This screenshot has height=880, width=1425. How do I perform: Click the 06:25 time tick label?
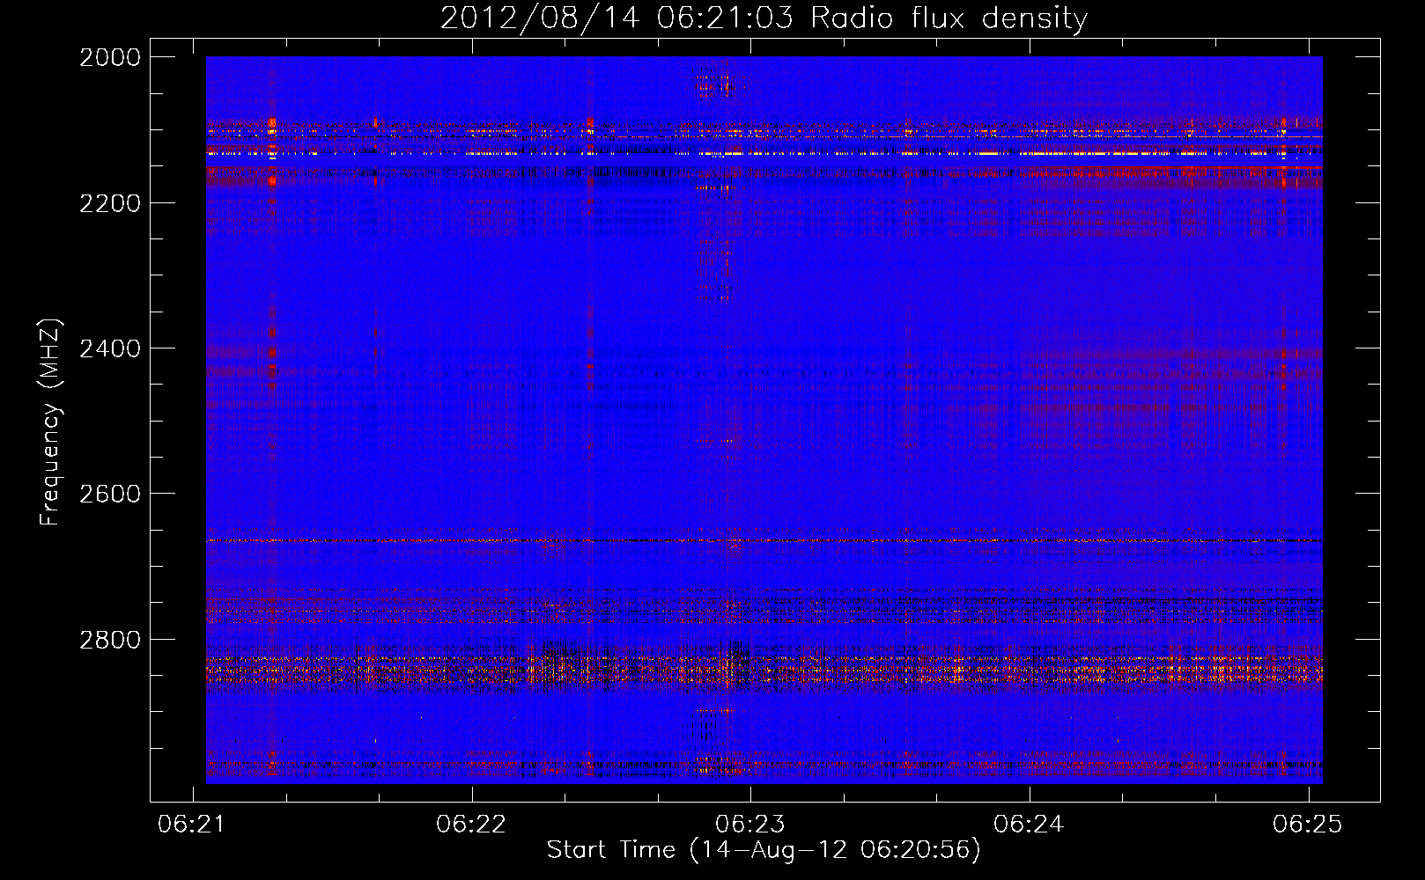(x=1308, y=824)
